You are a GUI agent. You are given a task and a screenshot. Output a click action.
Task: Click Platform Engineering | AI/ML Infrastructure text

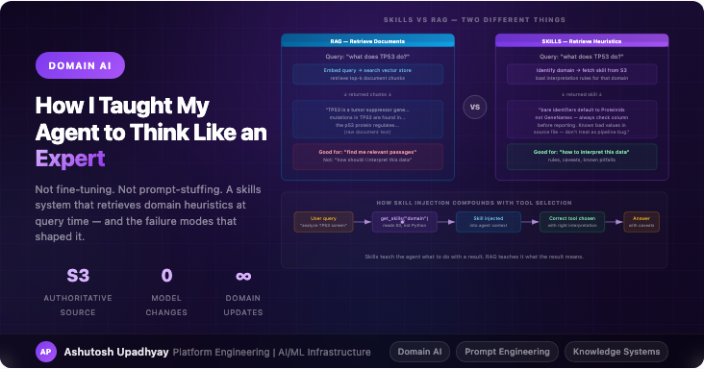pyautogui.click(x=271, y=353)
